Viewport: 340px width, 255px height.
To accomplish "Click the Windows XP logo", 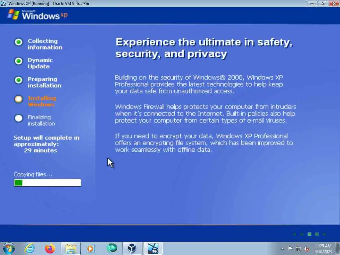I will tap(38, 15).
